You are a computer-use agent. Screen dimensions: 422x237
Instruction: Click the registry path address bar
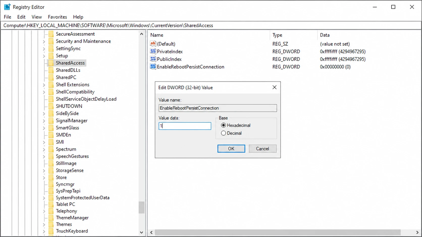pos(211,25)
